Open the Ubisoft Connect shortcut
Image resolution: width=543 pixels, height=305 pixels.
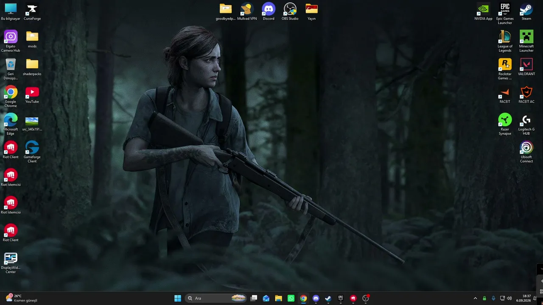[x=526, y=152]
